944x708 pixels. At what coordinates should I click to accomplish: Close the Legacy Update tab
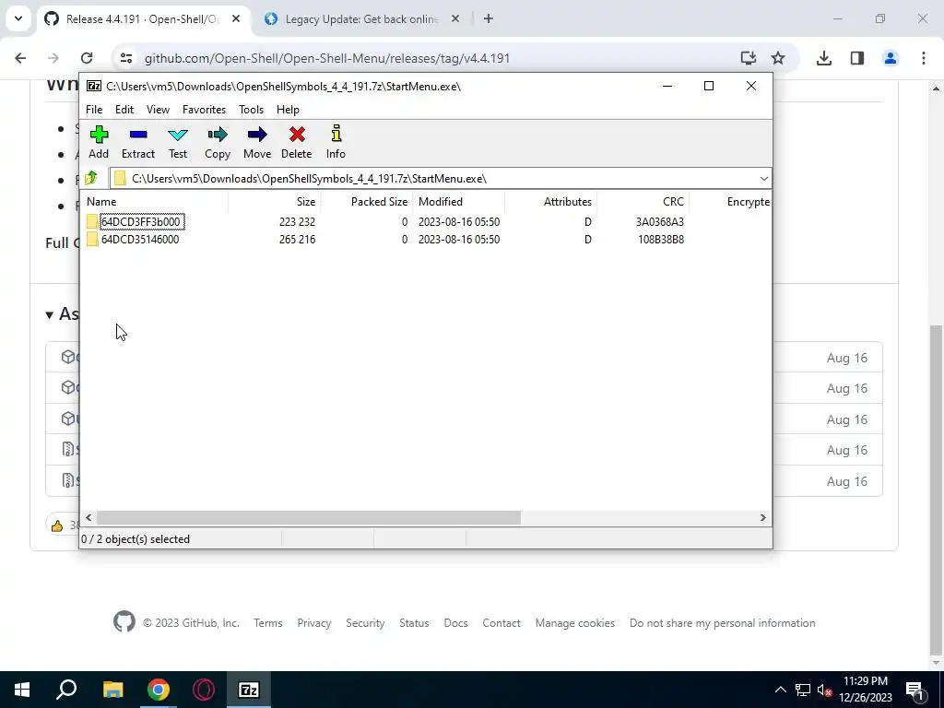pyautogui.click(x=455, y=18)
